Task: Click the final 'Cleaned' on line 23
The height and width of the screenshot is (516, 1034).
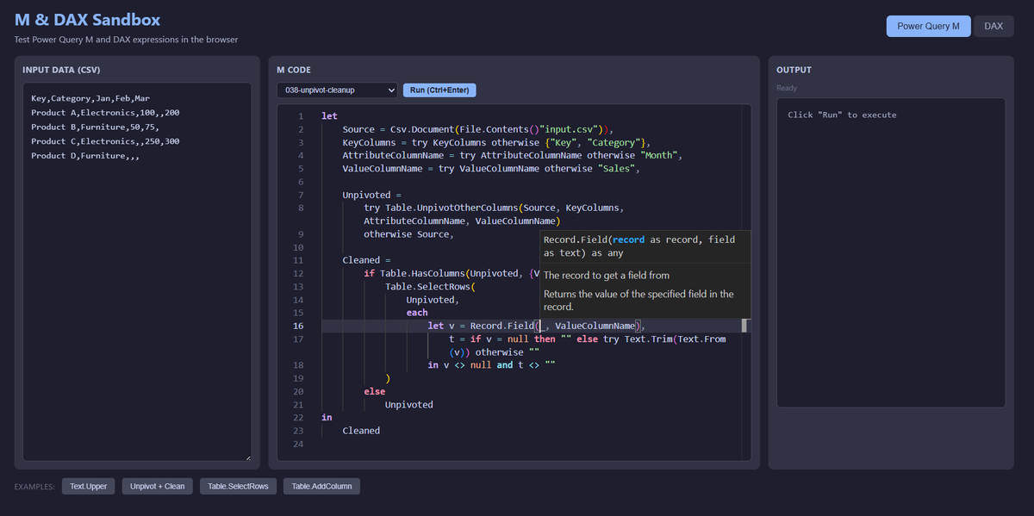Action: 361,431
